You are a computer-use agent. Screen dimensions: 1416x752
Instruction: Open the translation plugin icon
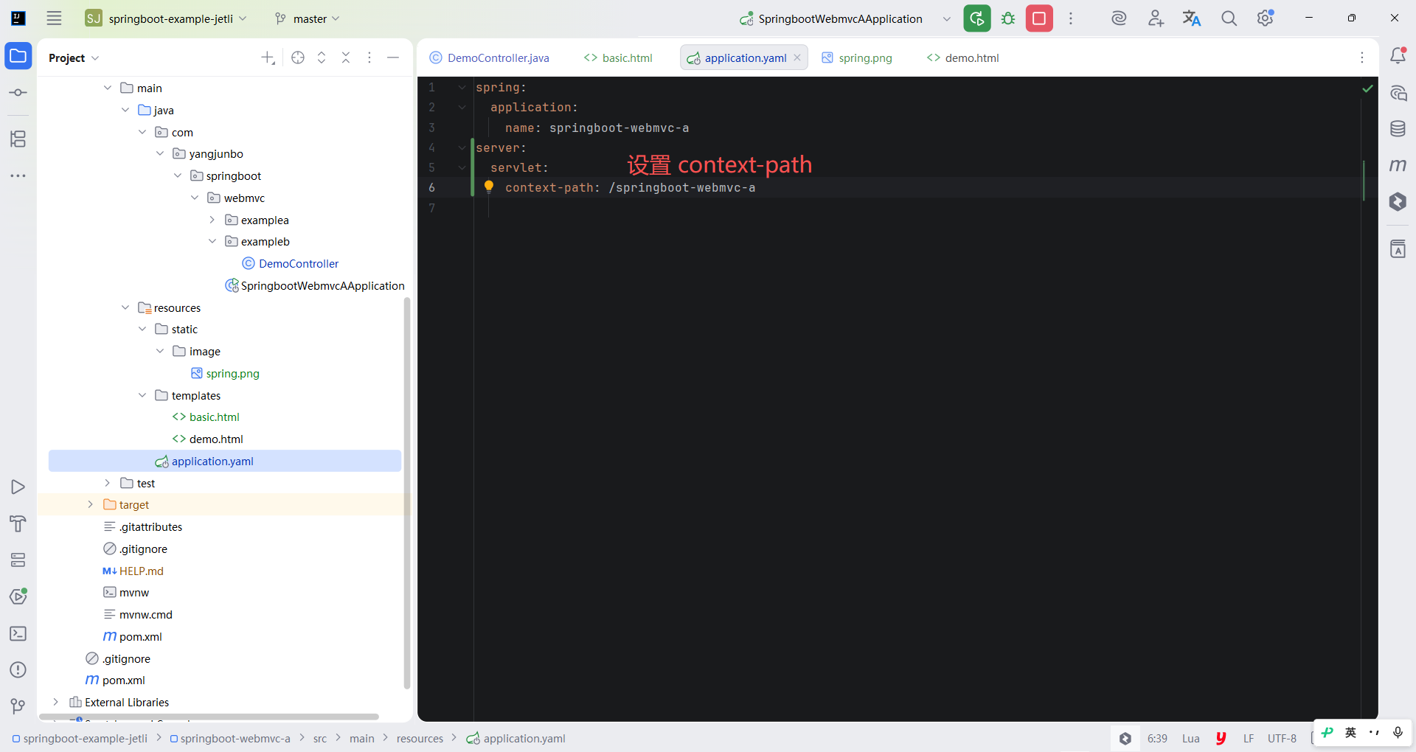tap(1192, 18)
